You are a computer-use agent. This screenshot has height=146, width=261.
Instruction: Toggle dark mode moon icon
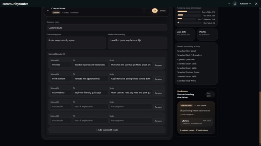[x=235, y=4]
